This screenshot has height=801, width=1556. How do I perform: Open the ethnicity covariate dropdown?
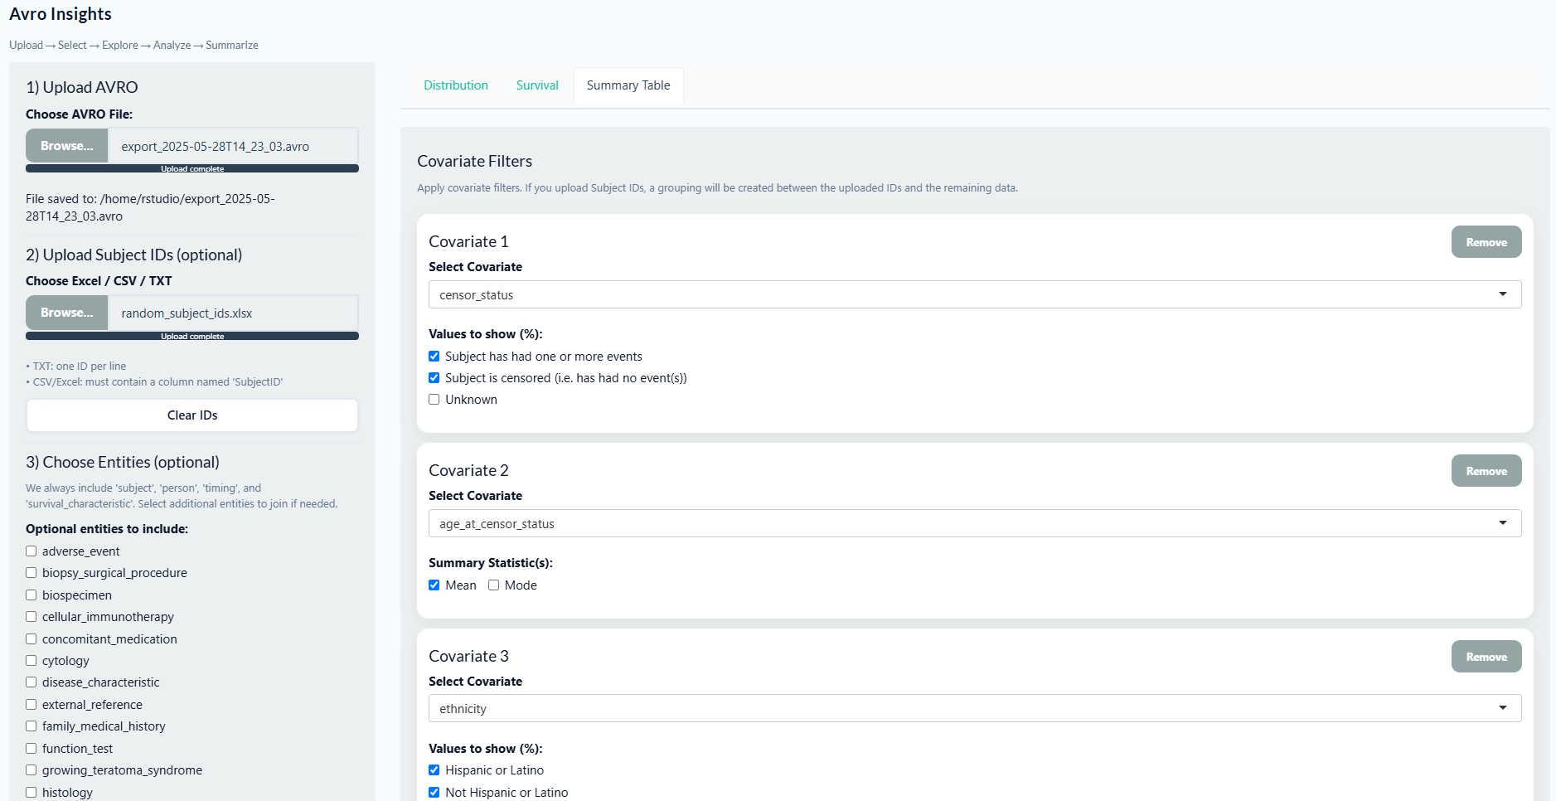click(974, 708)
